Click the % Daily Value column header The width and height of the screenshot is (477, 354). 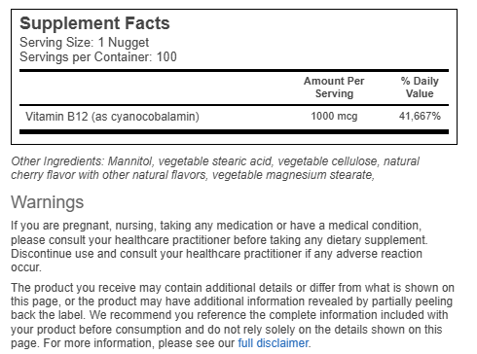point(420,88)
